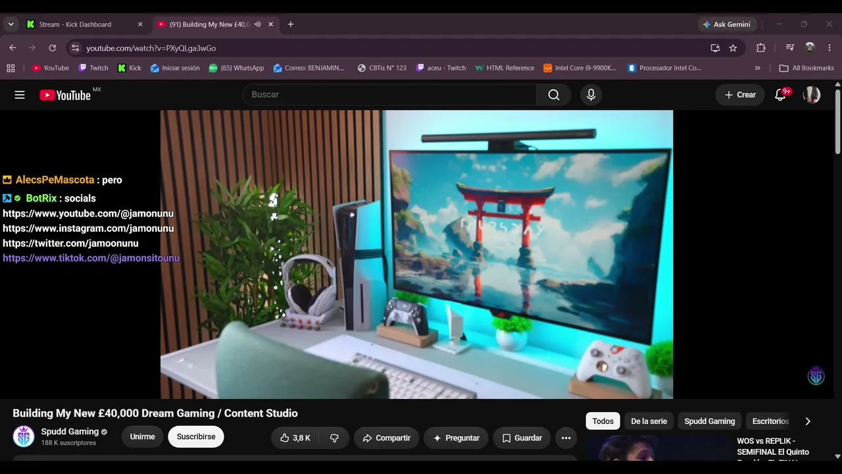Show more filter chips with right arrow
This screenshot has height=474, width=842.
808,421
